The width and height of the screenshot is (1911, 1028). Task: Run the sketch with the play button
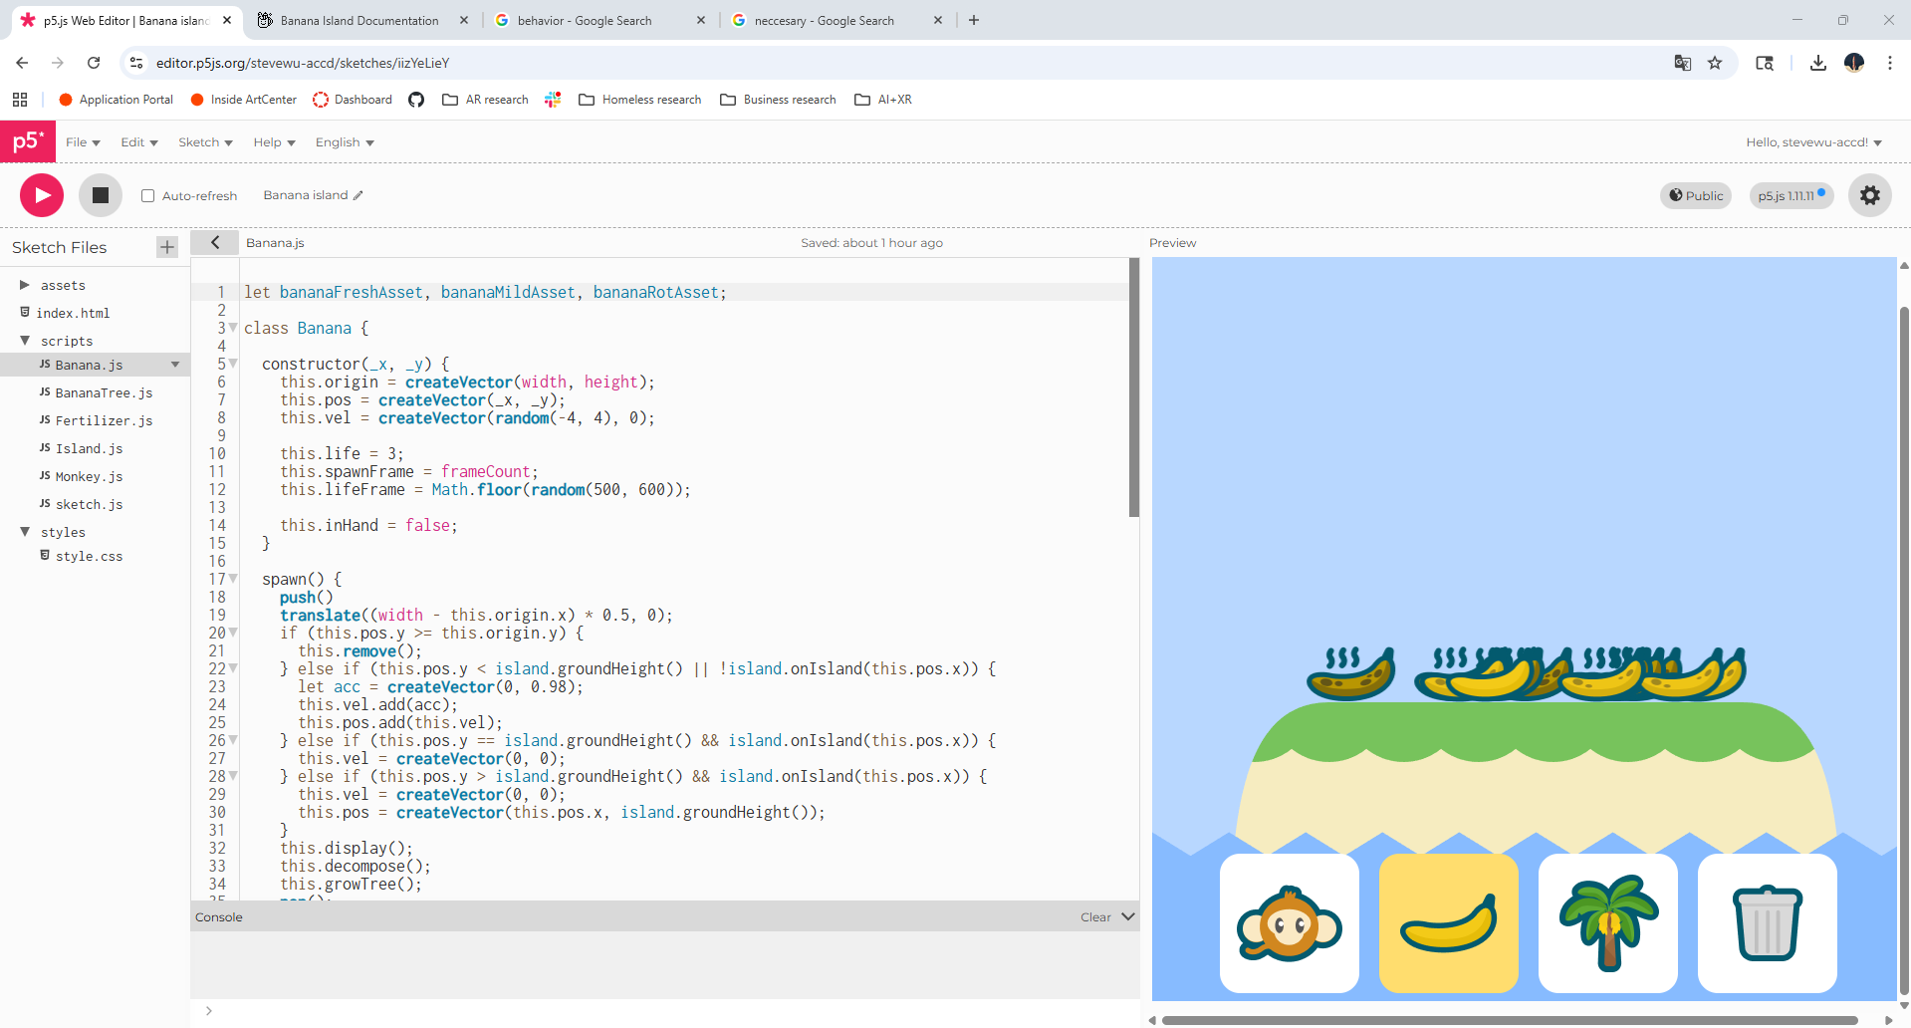(41, 194)
